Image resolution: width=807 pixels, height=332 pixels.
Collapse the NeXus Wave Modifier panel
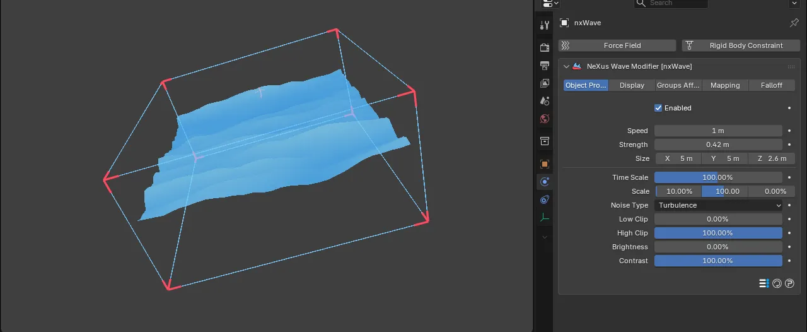click(566, 66)
